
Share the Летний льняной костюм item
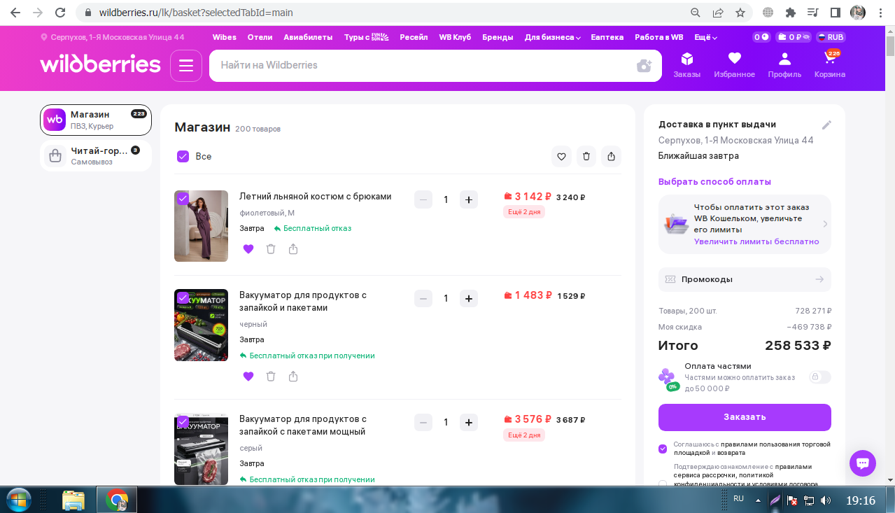(293, 249)
